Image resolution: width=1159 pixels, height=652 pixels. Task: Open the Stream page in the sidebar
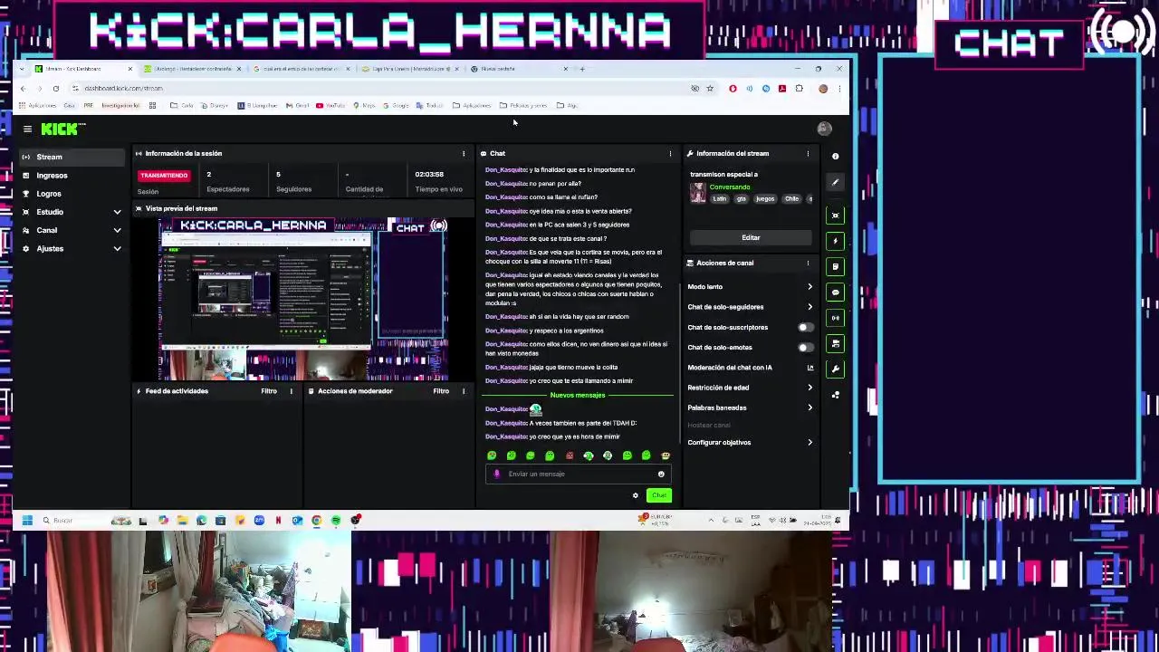72,157
